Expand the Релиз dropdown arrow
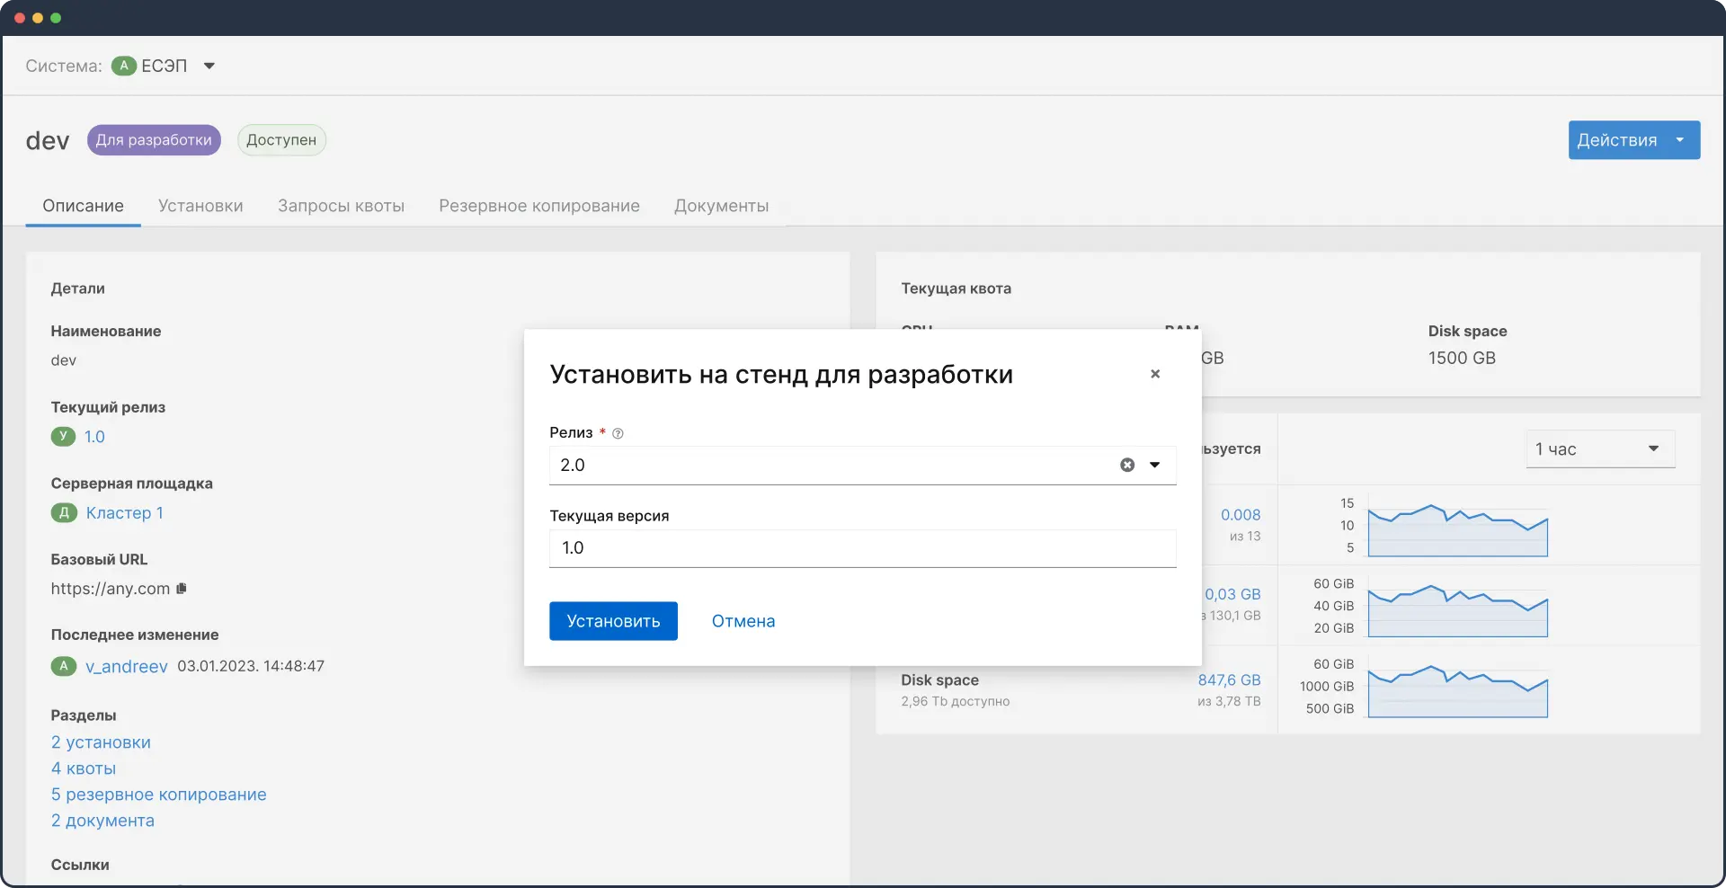The width and height of the screenshot is (1726, 888). 1155,465
